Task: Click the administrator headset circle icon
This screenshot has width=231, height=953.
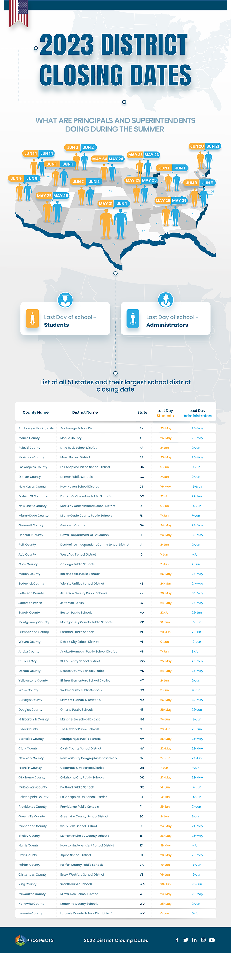Action: [x=166, y=300]
